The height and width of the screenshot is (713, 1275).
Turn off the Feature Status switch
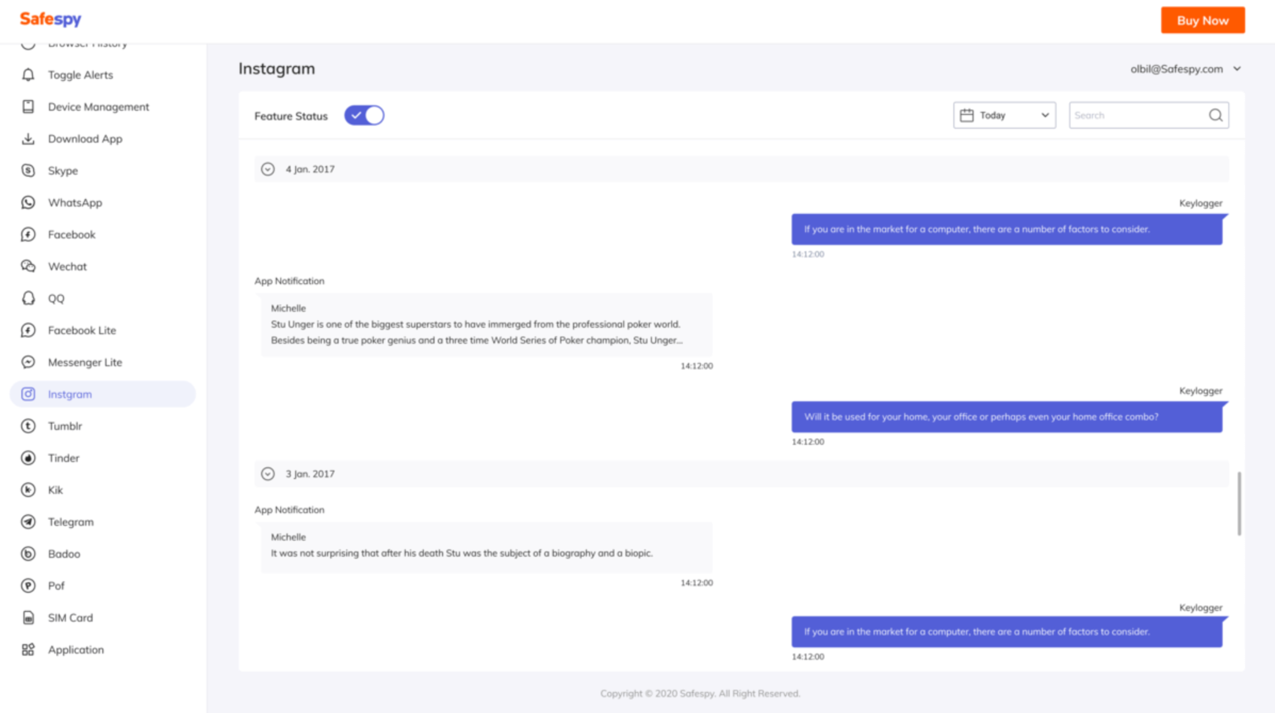pyautogui.click(x=364, y=115)
